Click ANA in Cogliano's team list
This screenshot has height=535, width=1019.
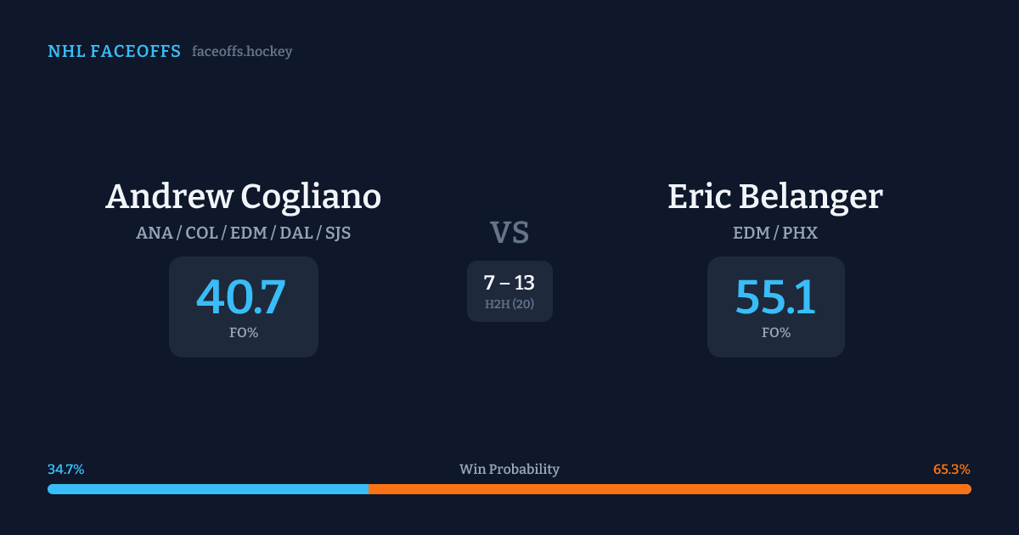coord(153,233)
